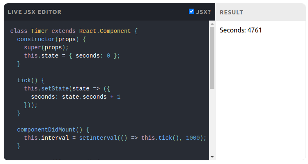
Task: Click the scrollbar down arrow in editor
Action: [212, 157]
